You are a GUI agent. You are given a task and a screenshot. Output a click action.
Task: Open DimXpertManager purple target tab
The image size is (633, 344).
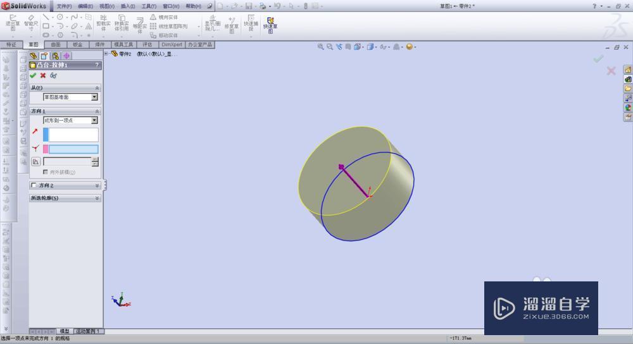pos(66,56)
